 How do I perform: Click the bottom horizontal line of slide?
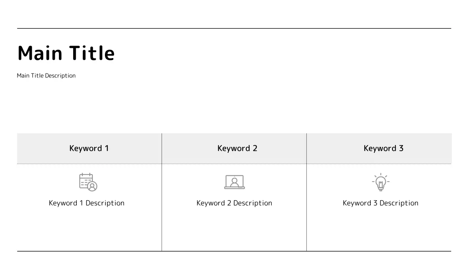click(x=234, y=251)
